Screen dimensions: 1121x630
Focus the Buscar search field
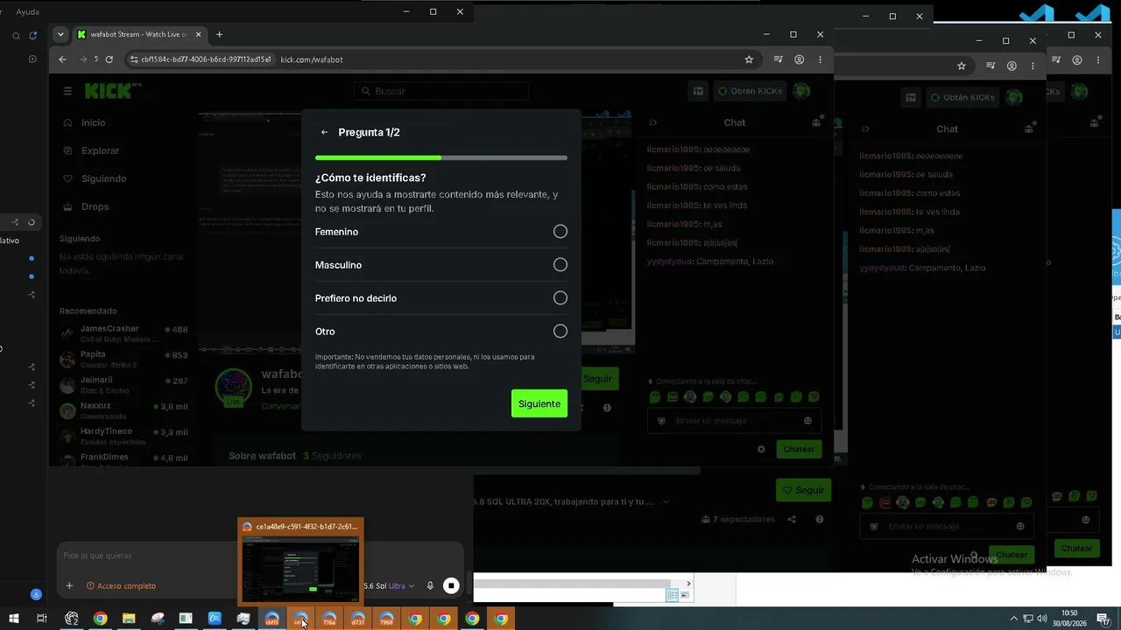point(441,91)
